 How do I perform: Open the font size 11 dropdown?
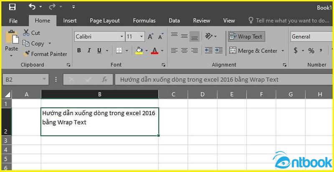coord(142,37)
